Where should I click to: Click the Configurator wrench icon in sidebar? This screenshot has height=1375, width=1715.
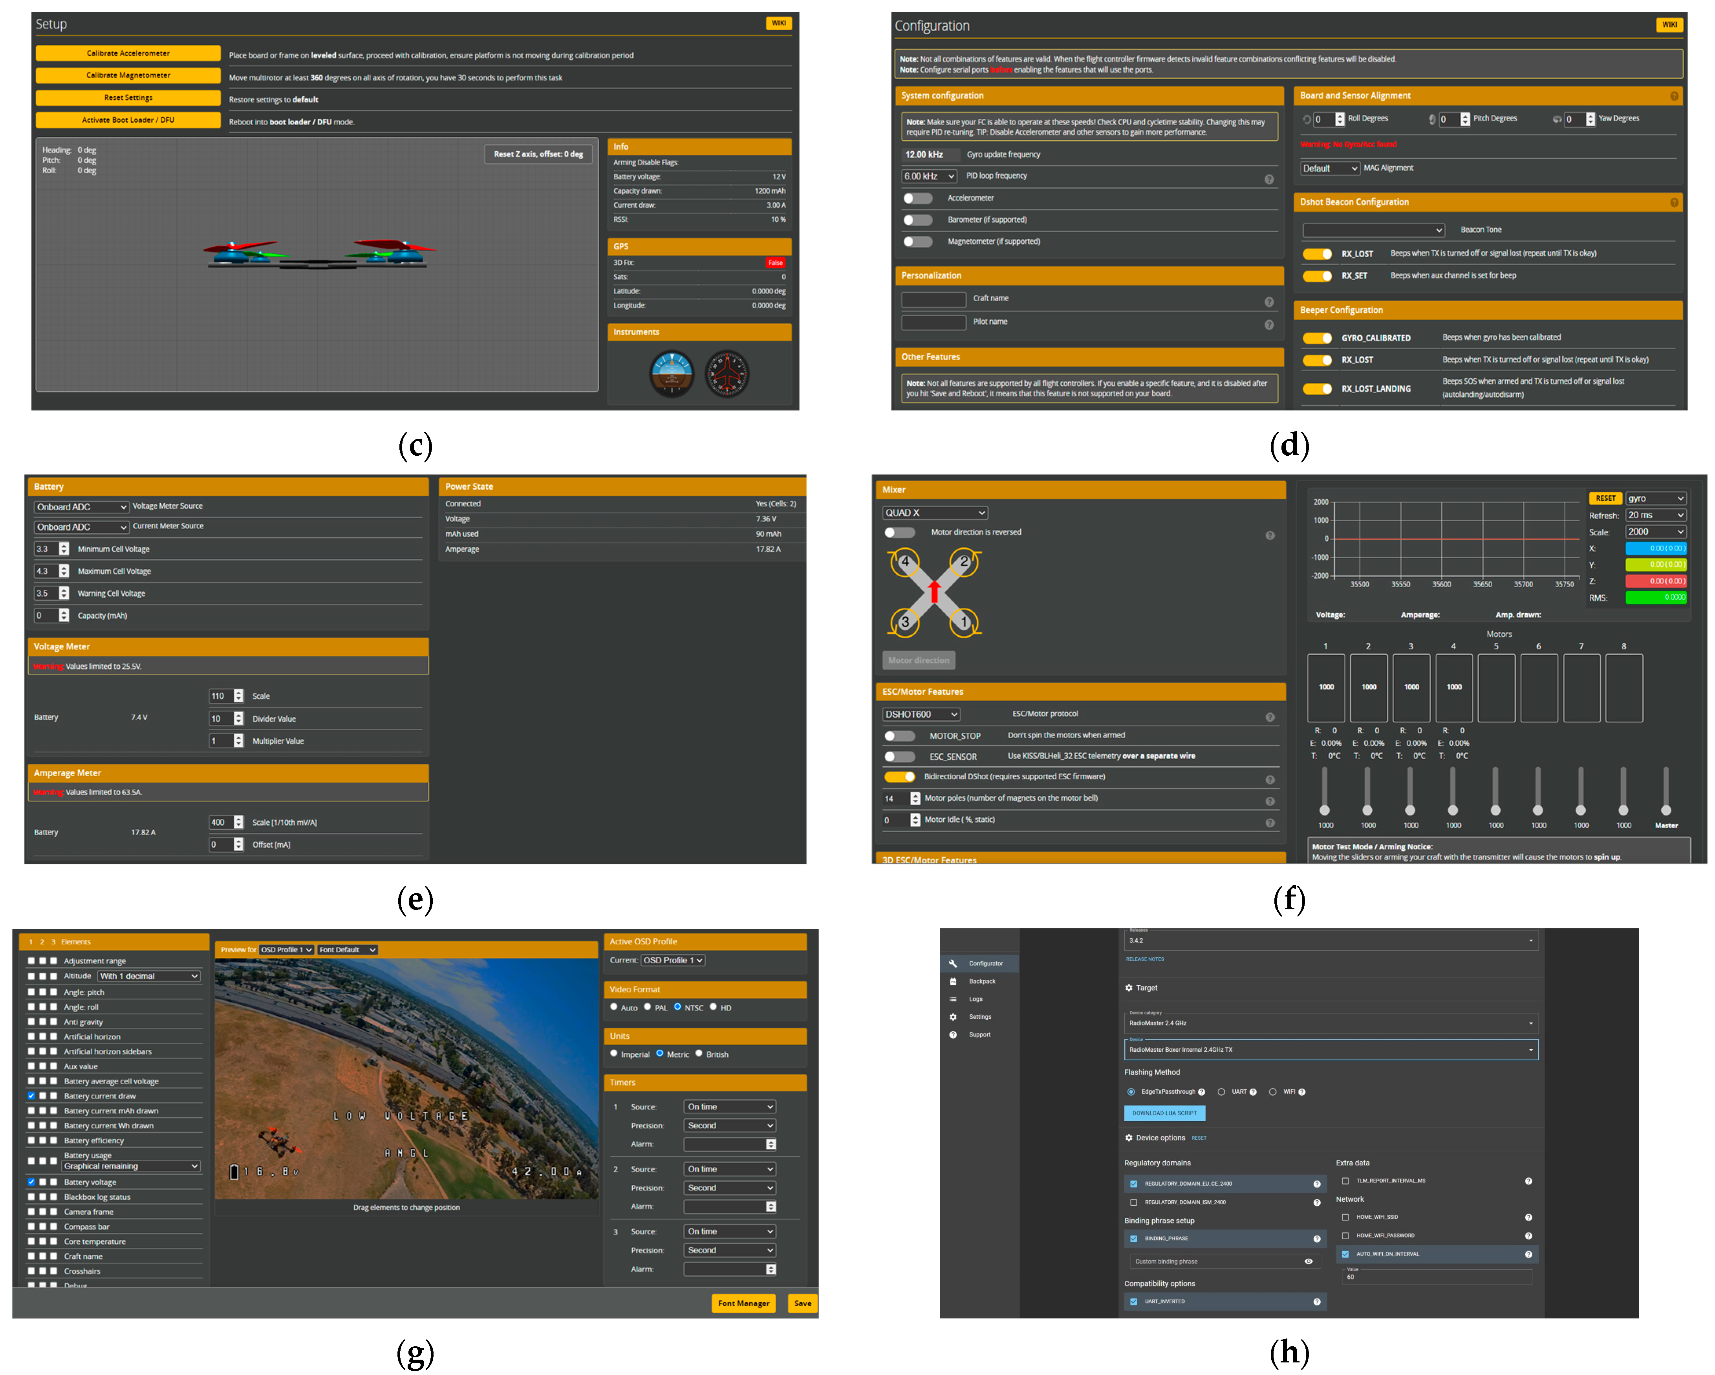[x=953, y=964]
